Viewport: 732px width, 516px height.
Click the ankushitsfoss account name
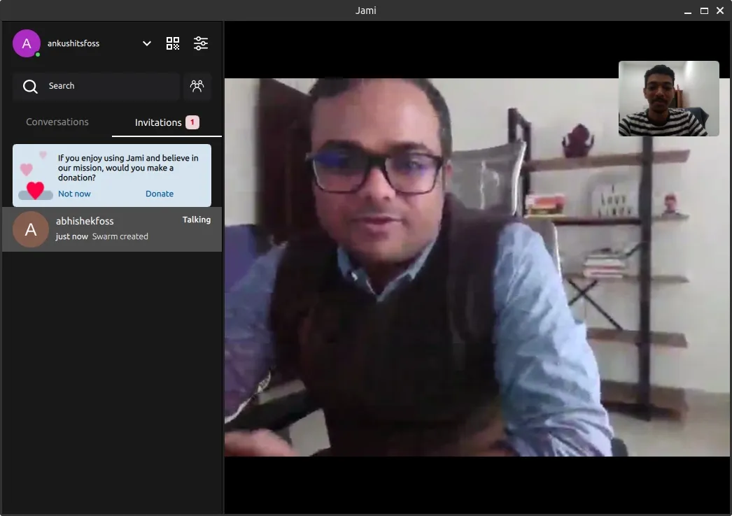pyautogui.click(x=73, y=43)
